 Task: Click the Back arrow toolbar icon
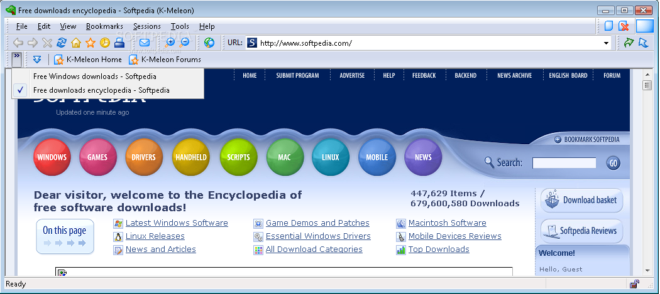(x=18, y=43)
